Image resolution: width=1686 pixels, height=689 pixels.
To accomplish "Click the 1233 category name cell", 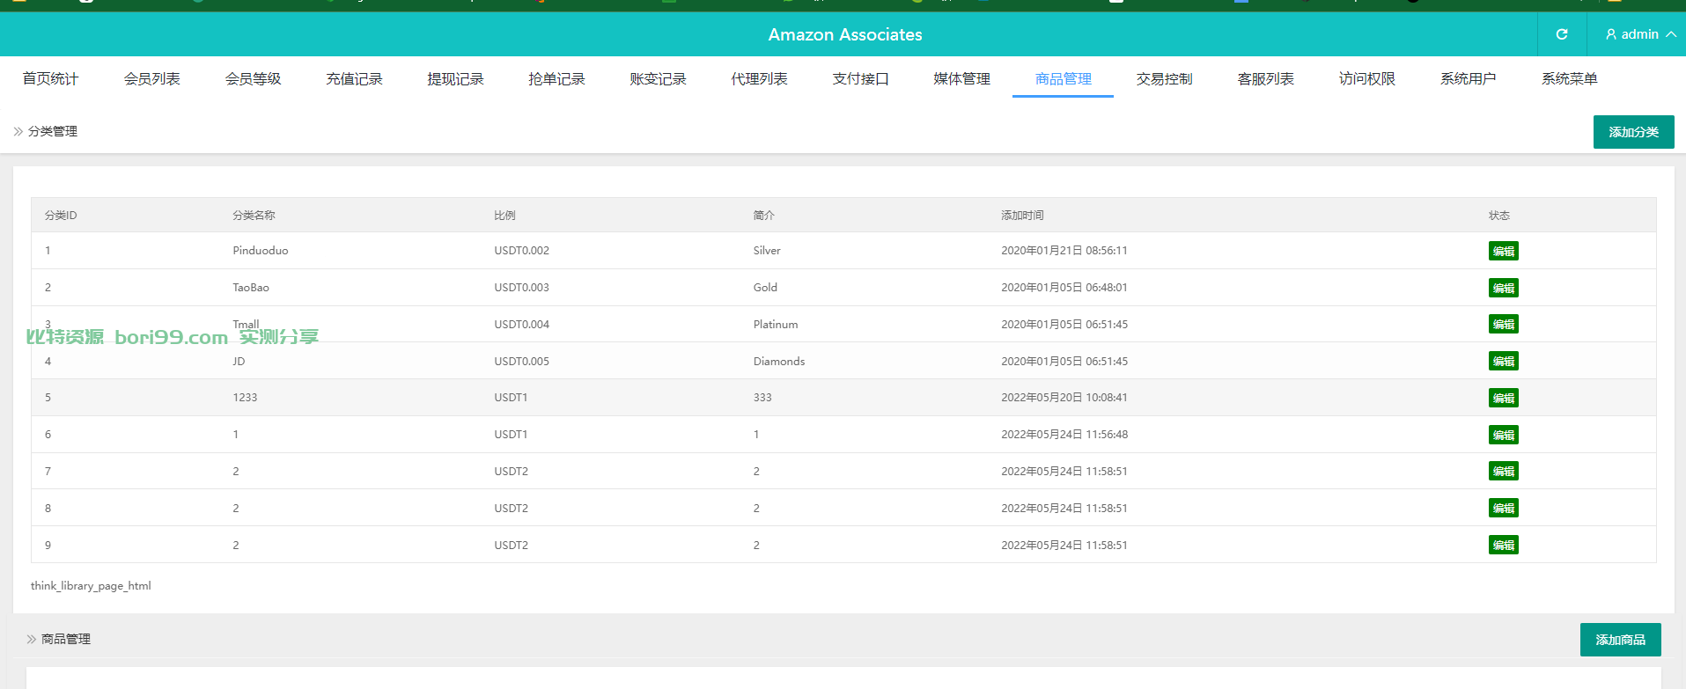I will [x=245, y=398].
